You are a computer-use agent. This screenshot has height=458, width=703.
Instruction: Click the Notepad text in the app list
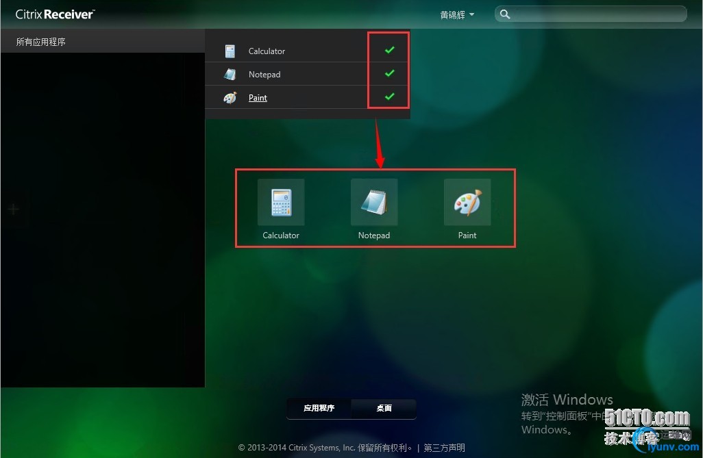click(264, 75)
